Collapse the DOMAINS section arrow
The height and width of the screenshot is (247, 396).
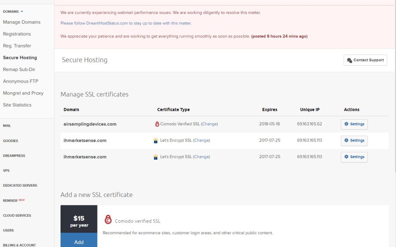pos(22,12)
